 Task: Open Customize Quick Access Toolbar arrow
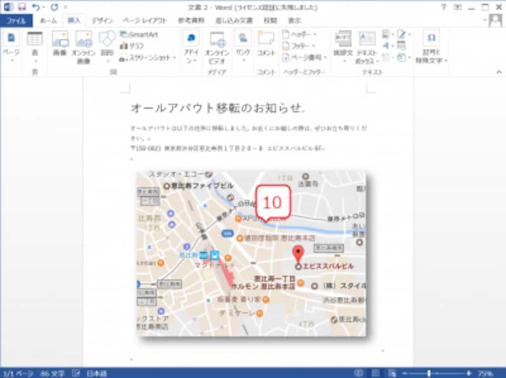click(x=66, y=7)
